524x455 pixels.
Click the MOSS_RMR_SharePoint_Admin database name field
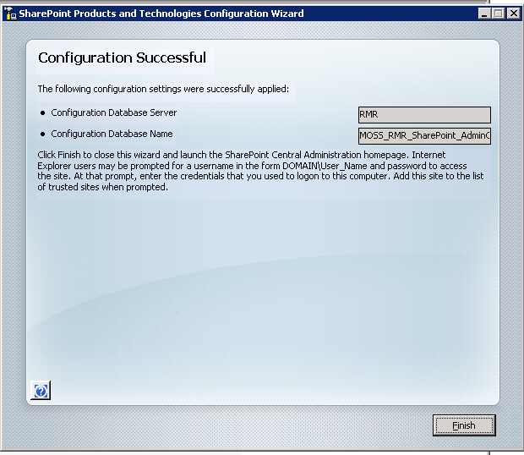(x=424, y=135)
